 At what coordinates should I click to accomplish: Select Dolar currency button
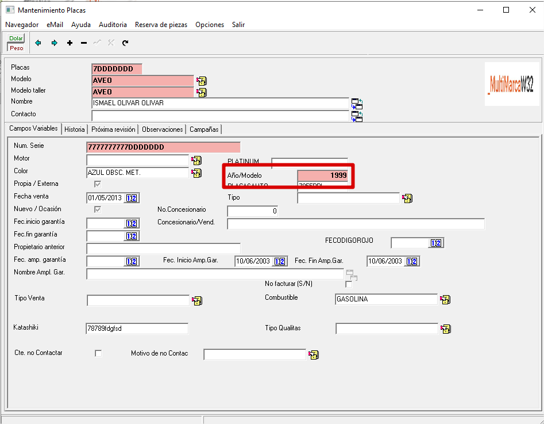click(x=16, y=38)
